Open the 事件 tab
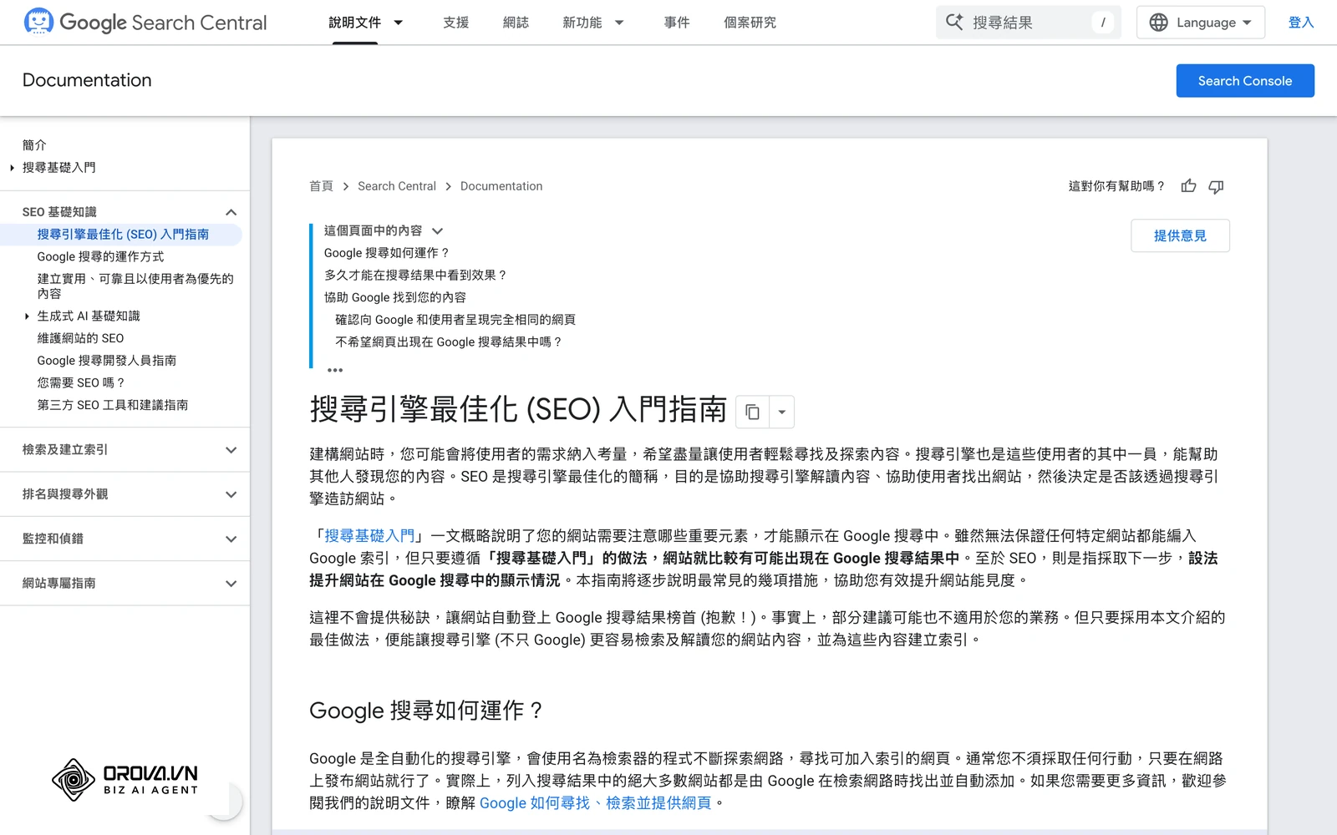Viewport: 1337px width, 835px height. click(677, 23)
